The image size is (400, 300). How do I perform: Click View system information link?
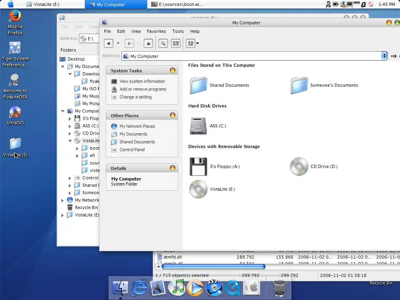coord(142,81)
